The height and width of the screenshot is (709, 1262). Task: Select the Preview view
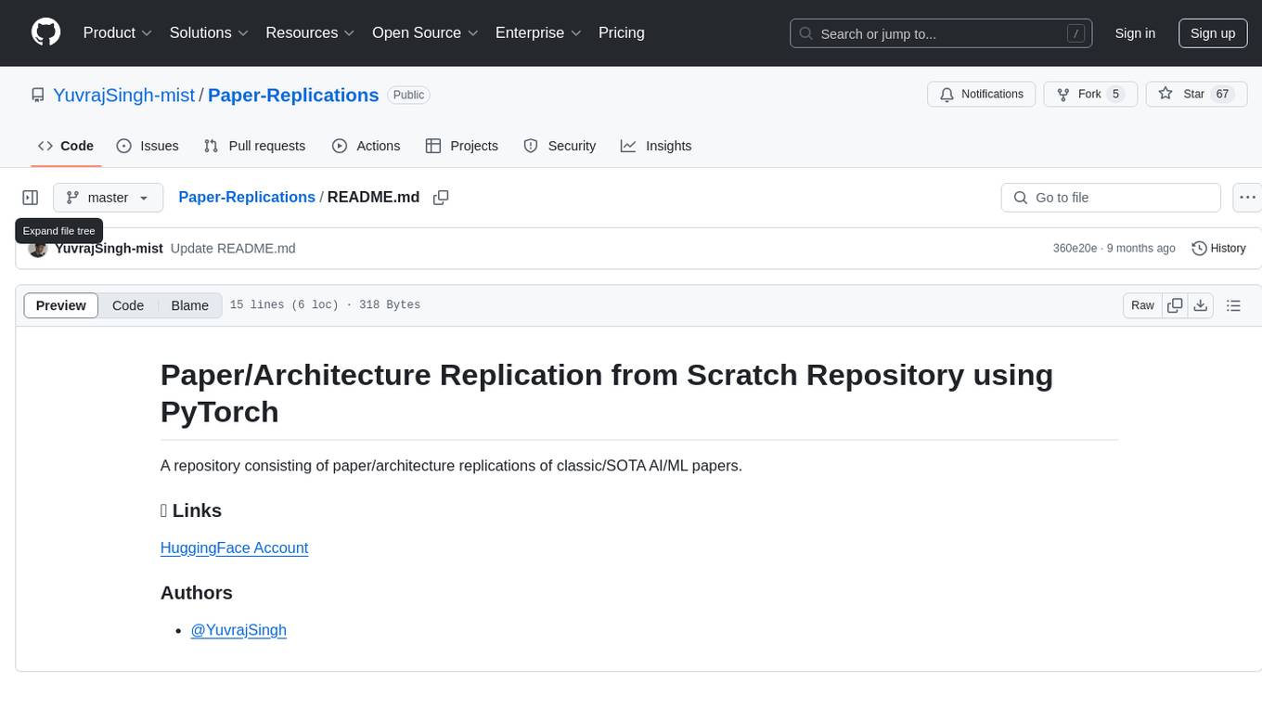click(61, 305)
